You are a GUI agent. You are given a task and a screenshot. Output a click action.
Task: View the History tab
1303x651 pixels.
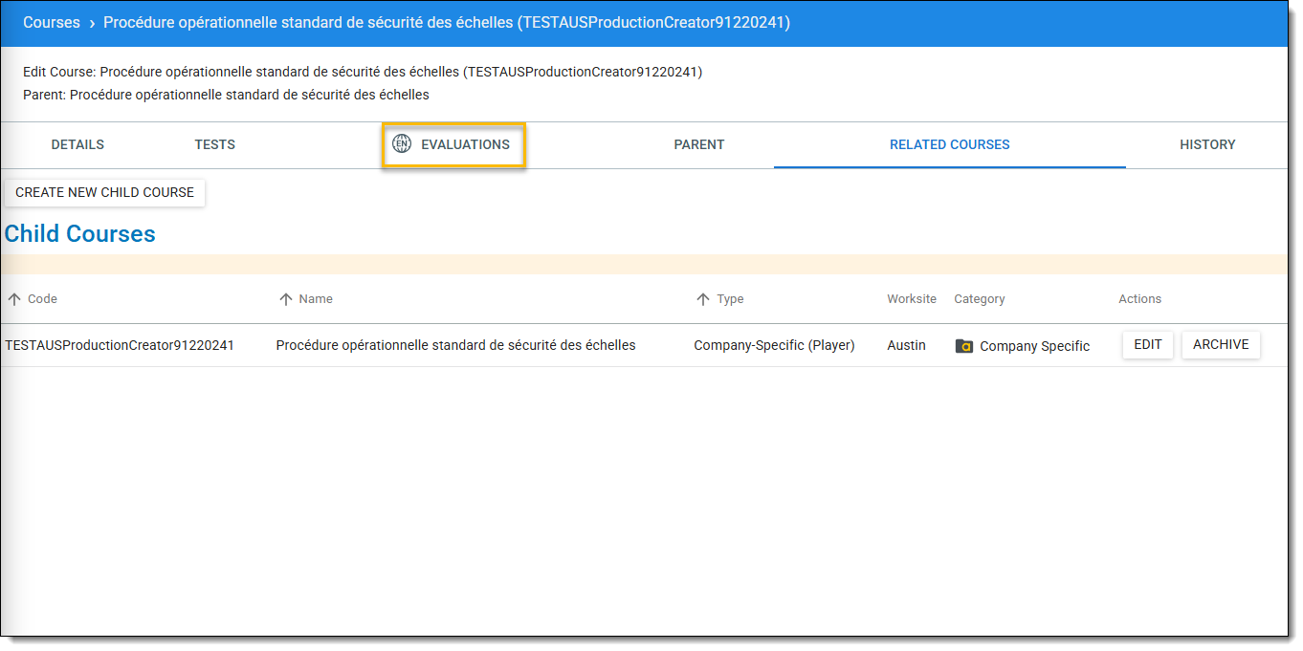click(x=1207, y=145)
